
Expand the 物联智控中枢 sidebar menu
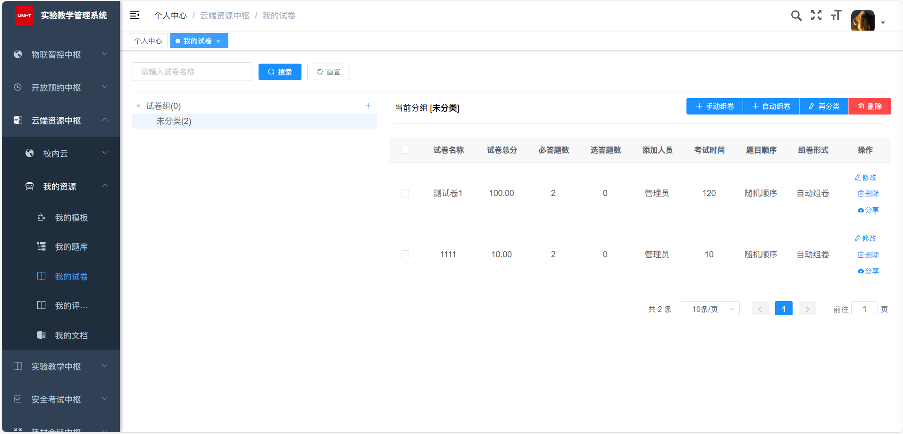tap(61, 55)
